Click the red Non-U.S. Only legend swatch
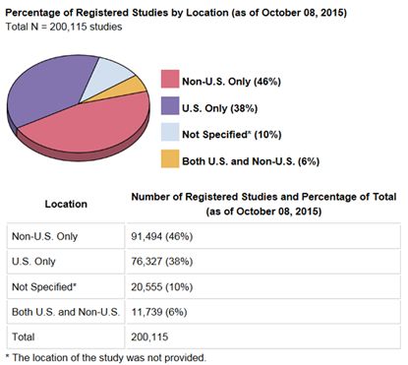The height and width of the screenshot is (365, 408). 170,79
